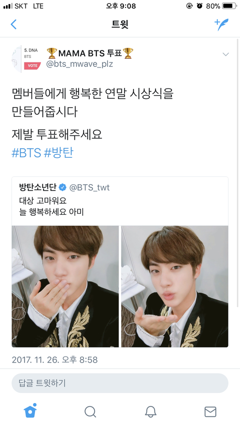
Task: Open the Messages envelope tab
Action: (210, 412)
